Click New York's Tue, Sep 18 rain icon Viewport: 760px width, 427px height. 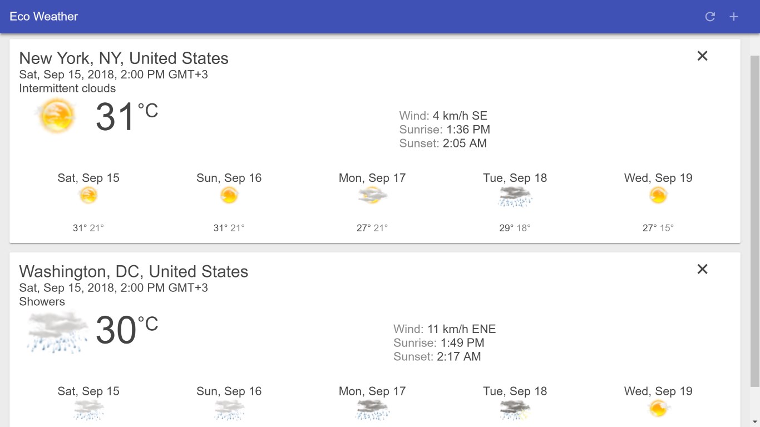(x=515, y=196)
